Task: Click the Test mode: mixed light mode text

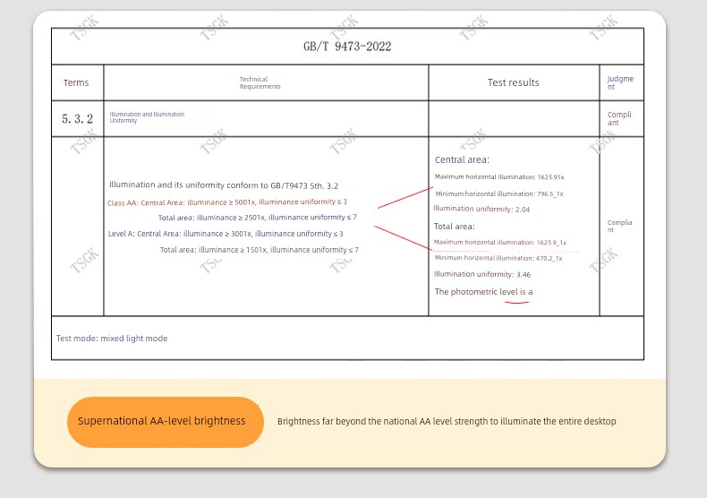Action: click(112, 339)
